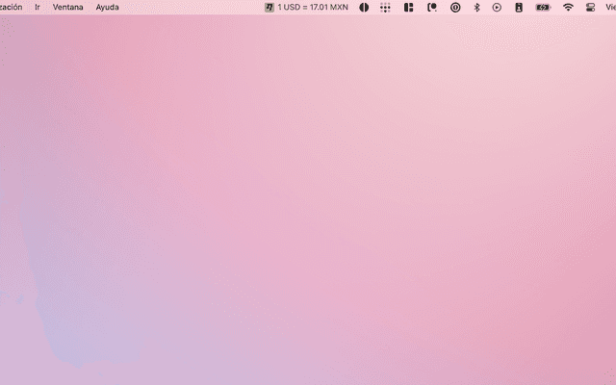Open the dotted grid menu bar icon
616x385 pixels.
click(386, 7)
